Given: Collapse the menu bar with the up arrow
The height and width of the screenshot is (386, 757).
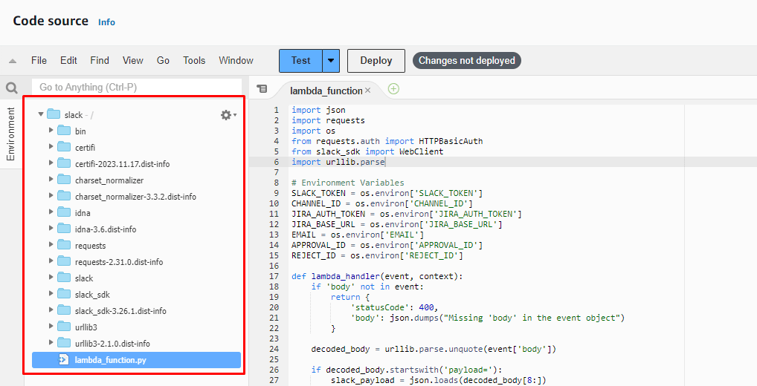Looking at the screenshot, I should point(13,61).
